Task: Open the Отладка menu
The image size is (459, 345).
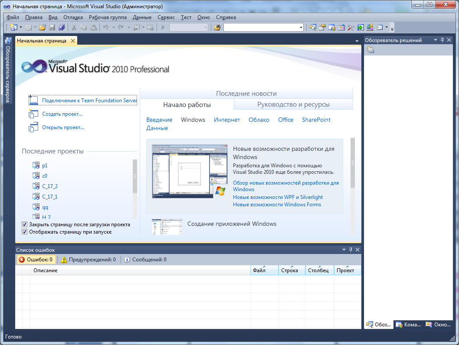Action: tap(73, 17)
